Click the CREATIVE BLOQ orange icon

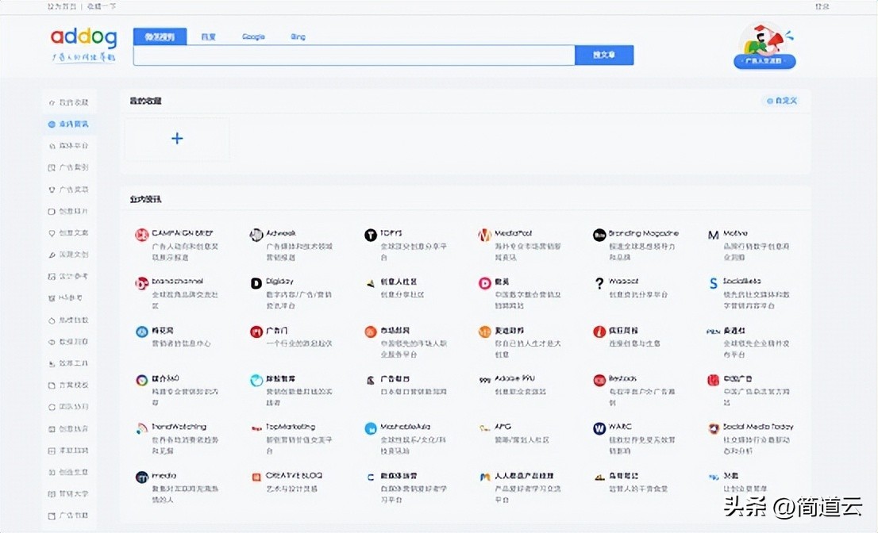(256, 477)
